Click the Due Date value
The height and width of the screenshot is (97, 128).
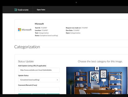(76, 30)
